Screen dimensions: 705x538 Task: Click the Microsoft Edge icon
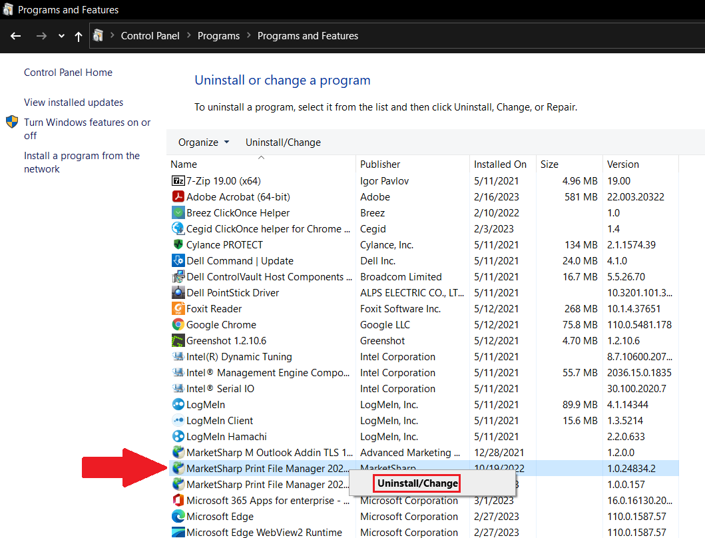click(178, 516)
